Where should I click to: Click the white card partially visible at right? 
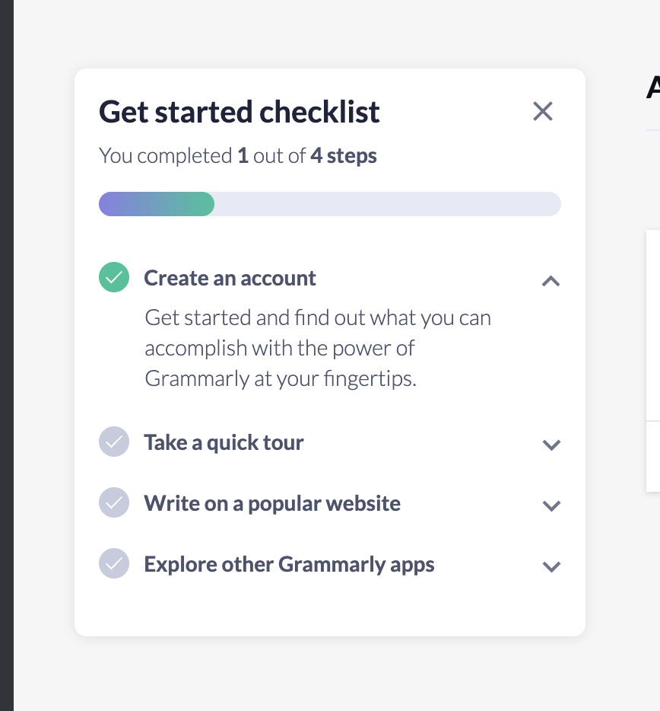(652, 358)
